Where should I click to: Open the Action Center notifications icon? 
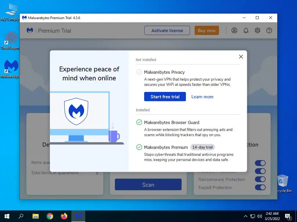click(x=288, y=217)
